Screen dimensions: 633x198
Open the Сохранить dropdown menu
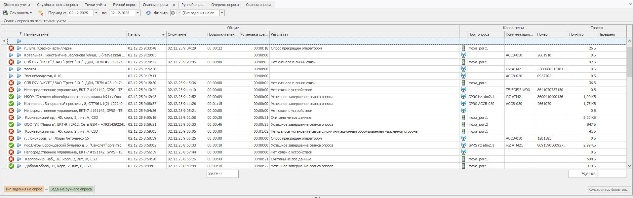[x=31, y=13]
